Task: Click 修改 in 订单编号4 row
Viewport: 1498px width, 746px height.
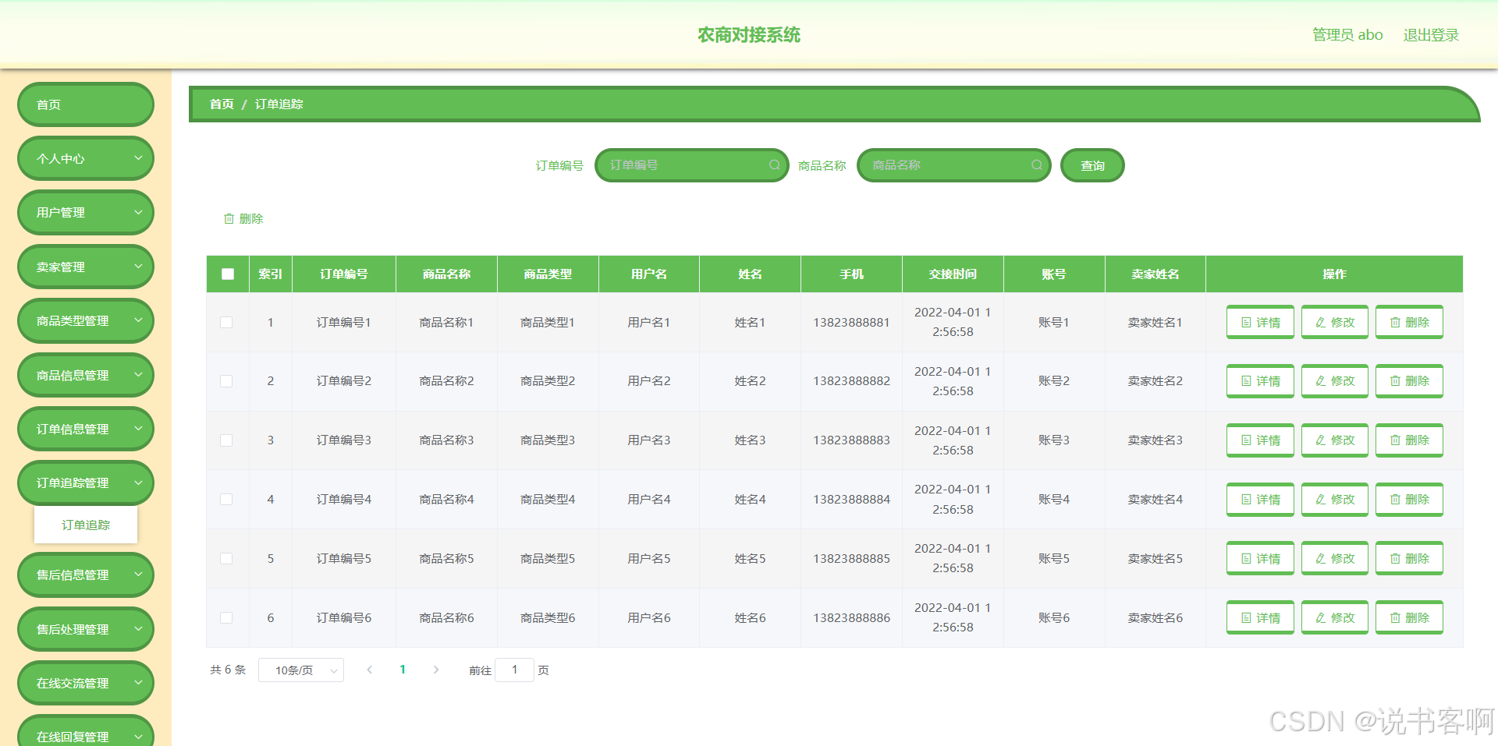Action: (1335, 500)
